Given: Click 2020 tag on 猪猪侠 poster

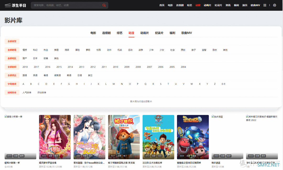Looking at the screenshot, I should click(x=182, y=156).
